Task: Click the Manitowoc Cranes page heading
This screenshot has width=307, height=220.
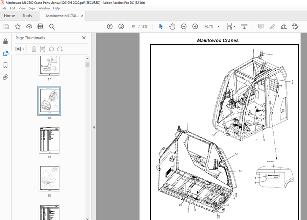Action: pyautogui.click(x=217, y=40)
